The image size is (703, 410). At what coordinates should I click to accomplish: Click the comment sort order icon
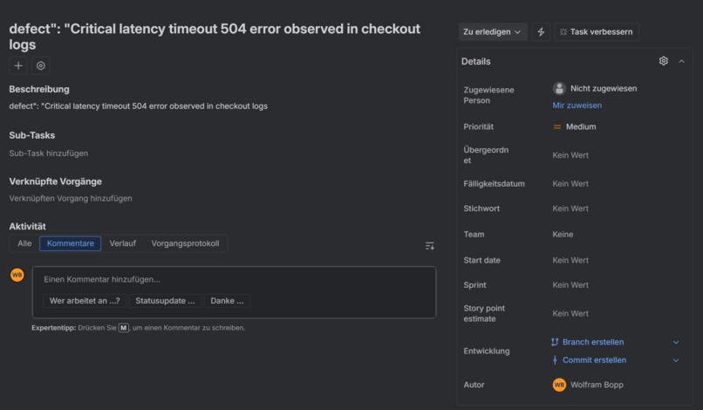(429, 246)
